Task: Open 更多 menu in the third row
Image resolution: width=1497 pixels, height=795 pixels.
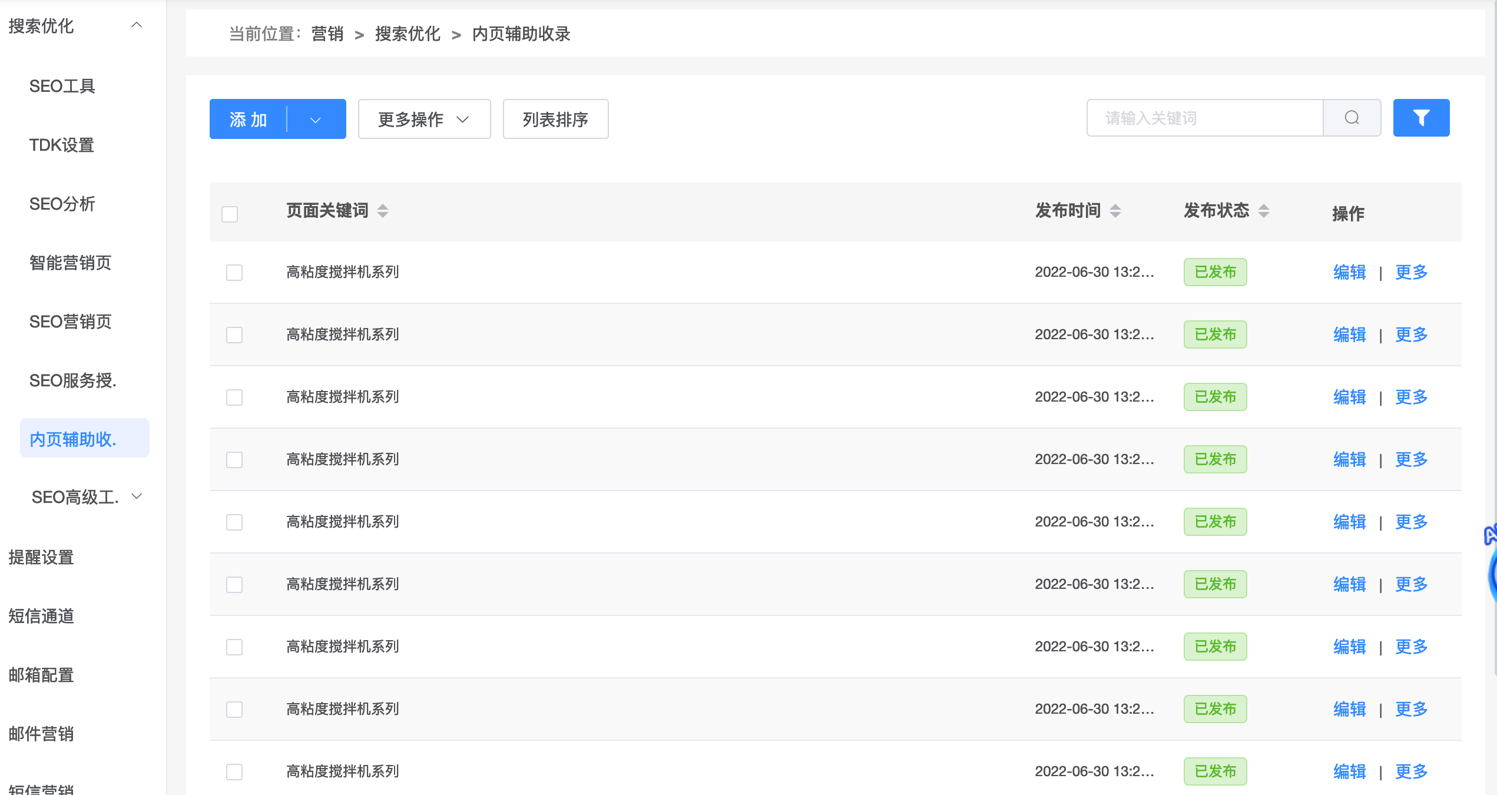Action: tap(1412, 397)
